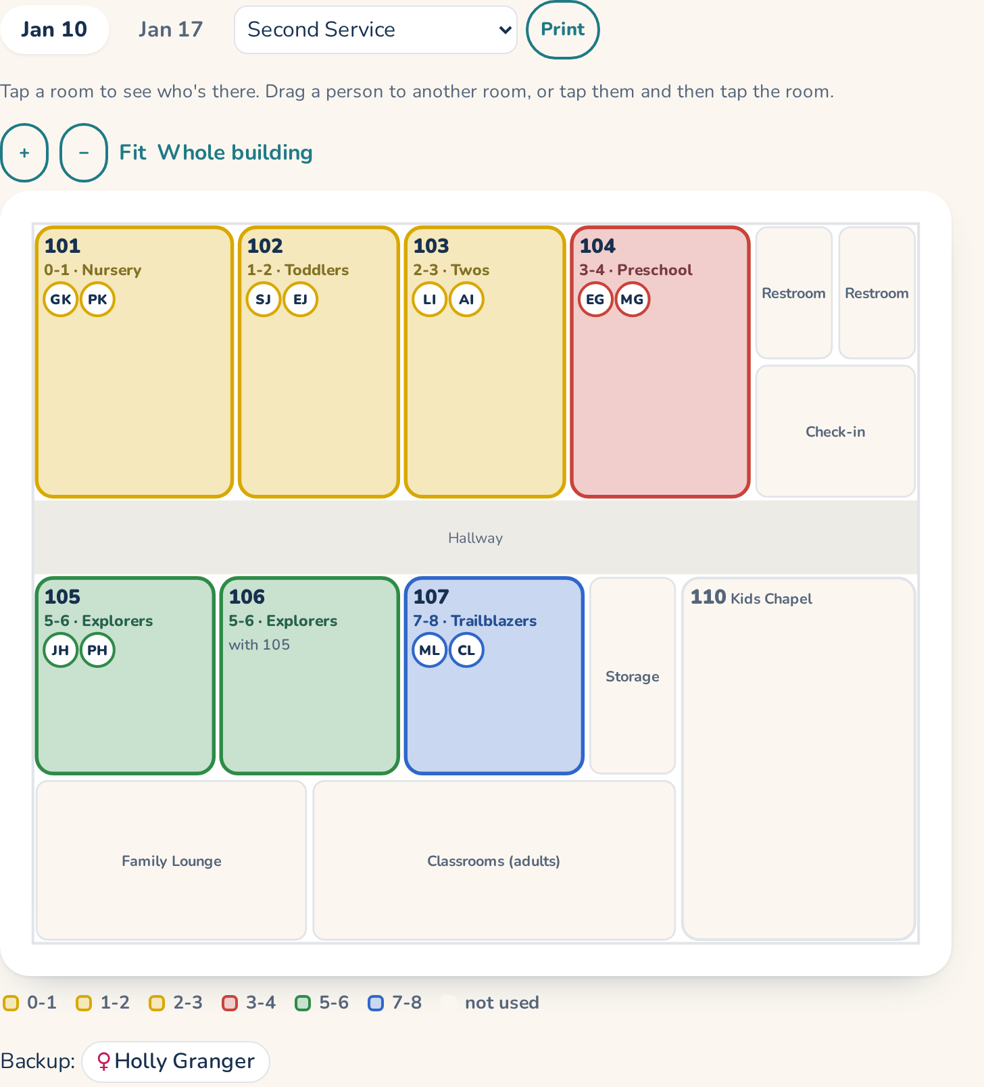Tap MG badge in room 104

632,299
